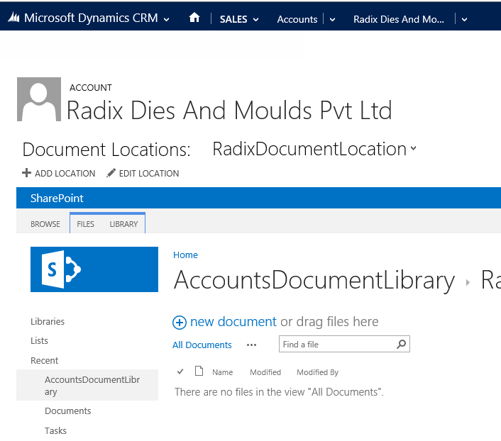Click the account profile picture placeholder

point(39,99)
